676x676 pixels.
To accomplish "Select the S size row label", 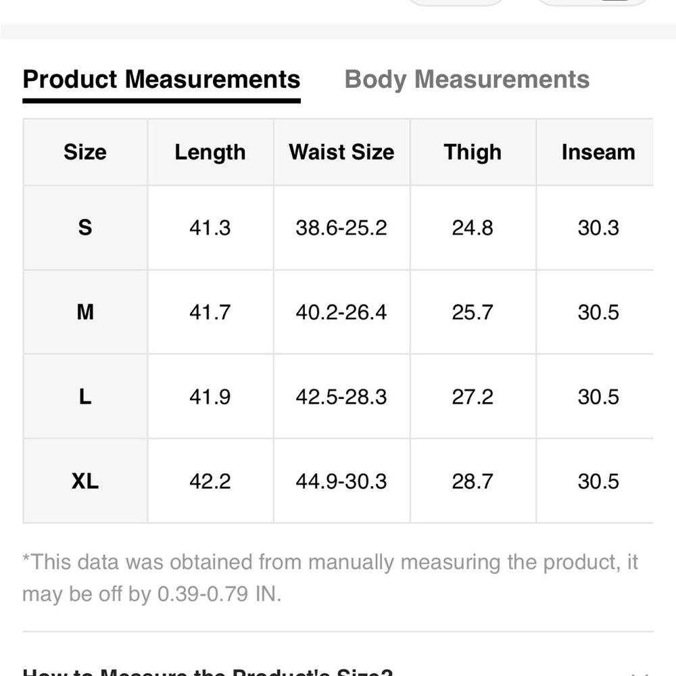I will click(x=85, y=228).
